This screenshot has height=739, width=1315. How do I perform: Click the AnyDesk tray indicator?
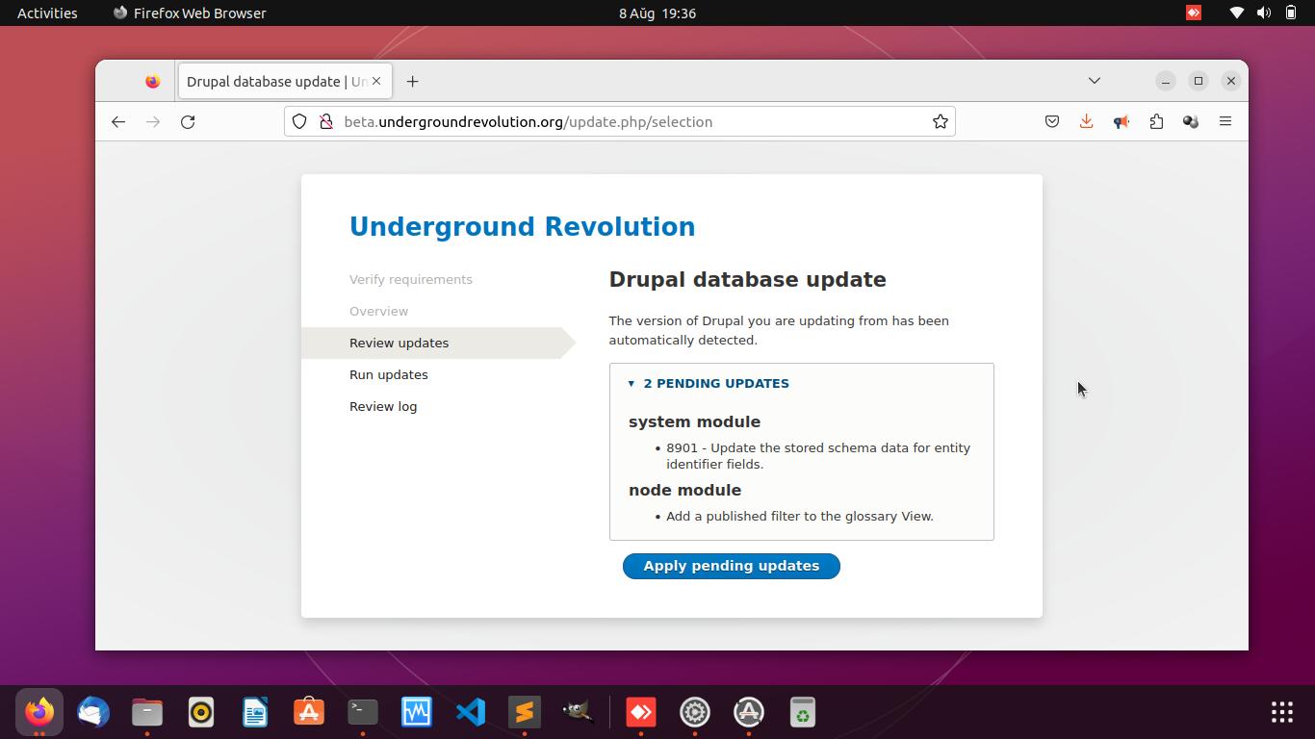[x=1194, y=13]
